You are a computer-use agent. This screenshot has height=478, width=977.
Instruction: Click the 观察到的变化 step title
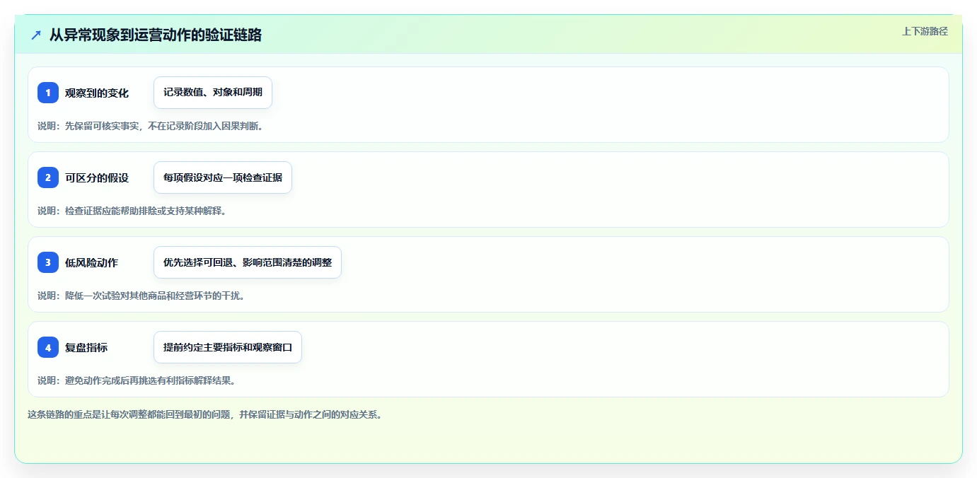(x=97, y=93)
